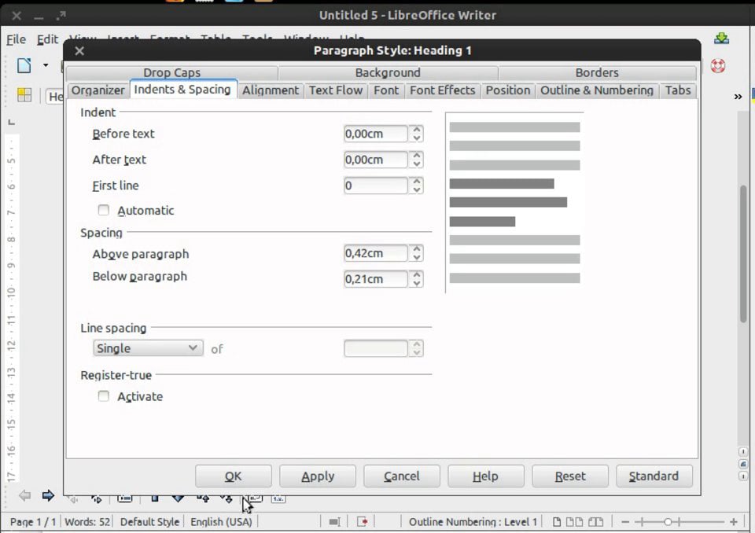Click the Before text indent field
Image resolution: width=755 pixels, height=533 pixels.
376,134
